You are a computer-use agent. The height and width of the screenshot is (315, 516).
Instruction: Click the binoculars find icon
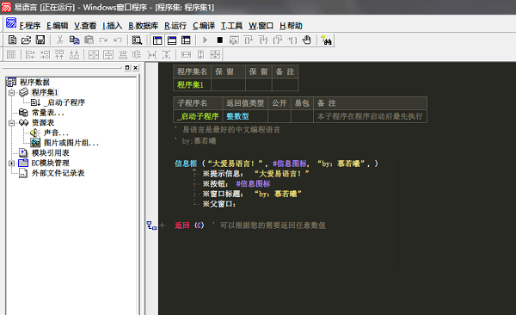327,40
